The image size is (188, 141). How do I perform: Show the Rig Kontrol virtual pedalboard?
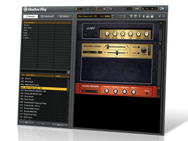coord(122,16)
